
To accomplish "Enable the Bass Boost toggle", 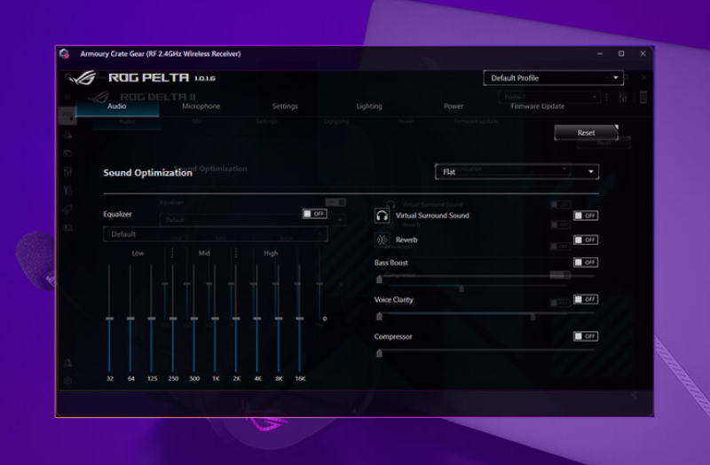I will [x=586, y=262].
